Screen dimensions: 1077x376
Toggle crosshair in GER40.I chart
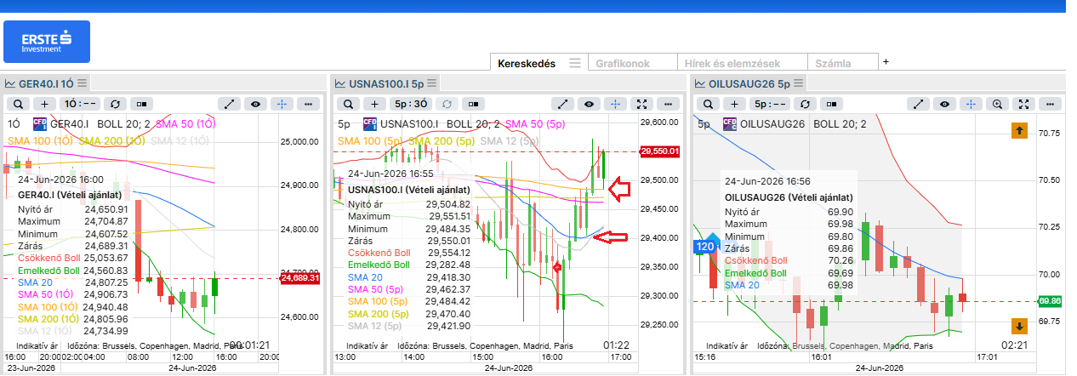click(x=283, y=104)
